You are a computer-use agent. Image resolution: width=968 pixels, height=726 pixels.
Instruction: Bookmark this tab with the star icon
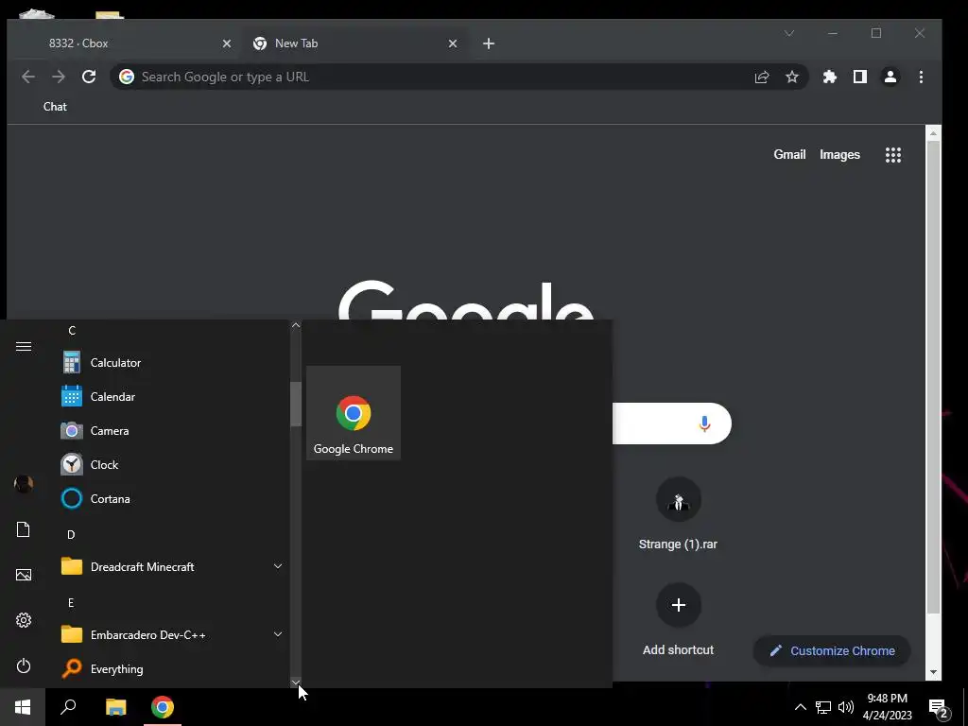click(x=792, y=77)
